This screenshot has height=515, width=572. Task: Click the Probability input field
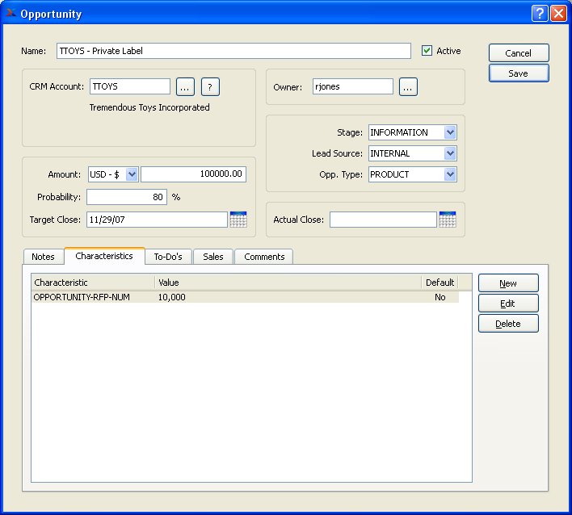coord(126,197)
